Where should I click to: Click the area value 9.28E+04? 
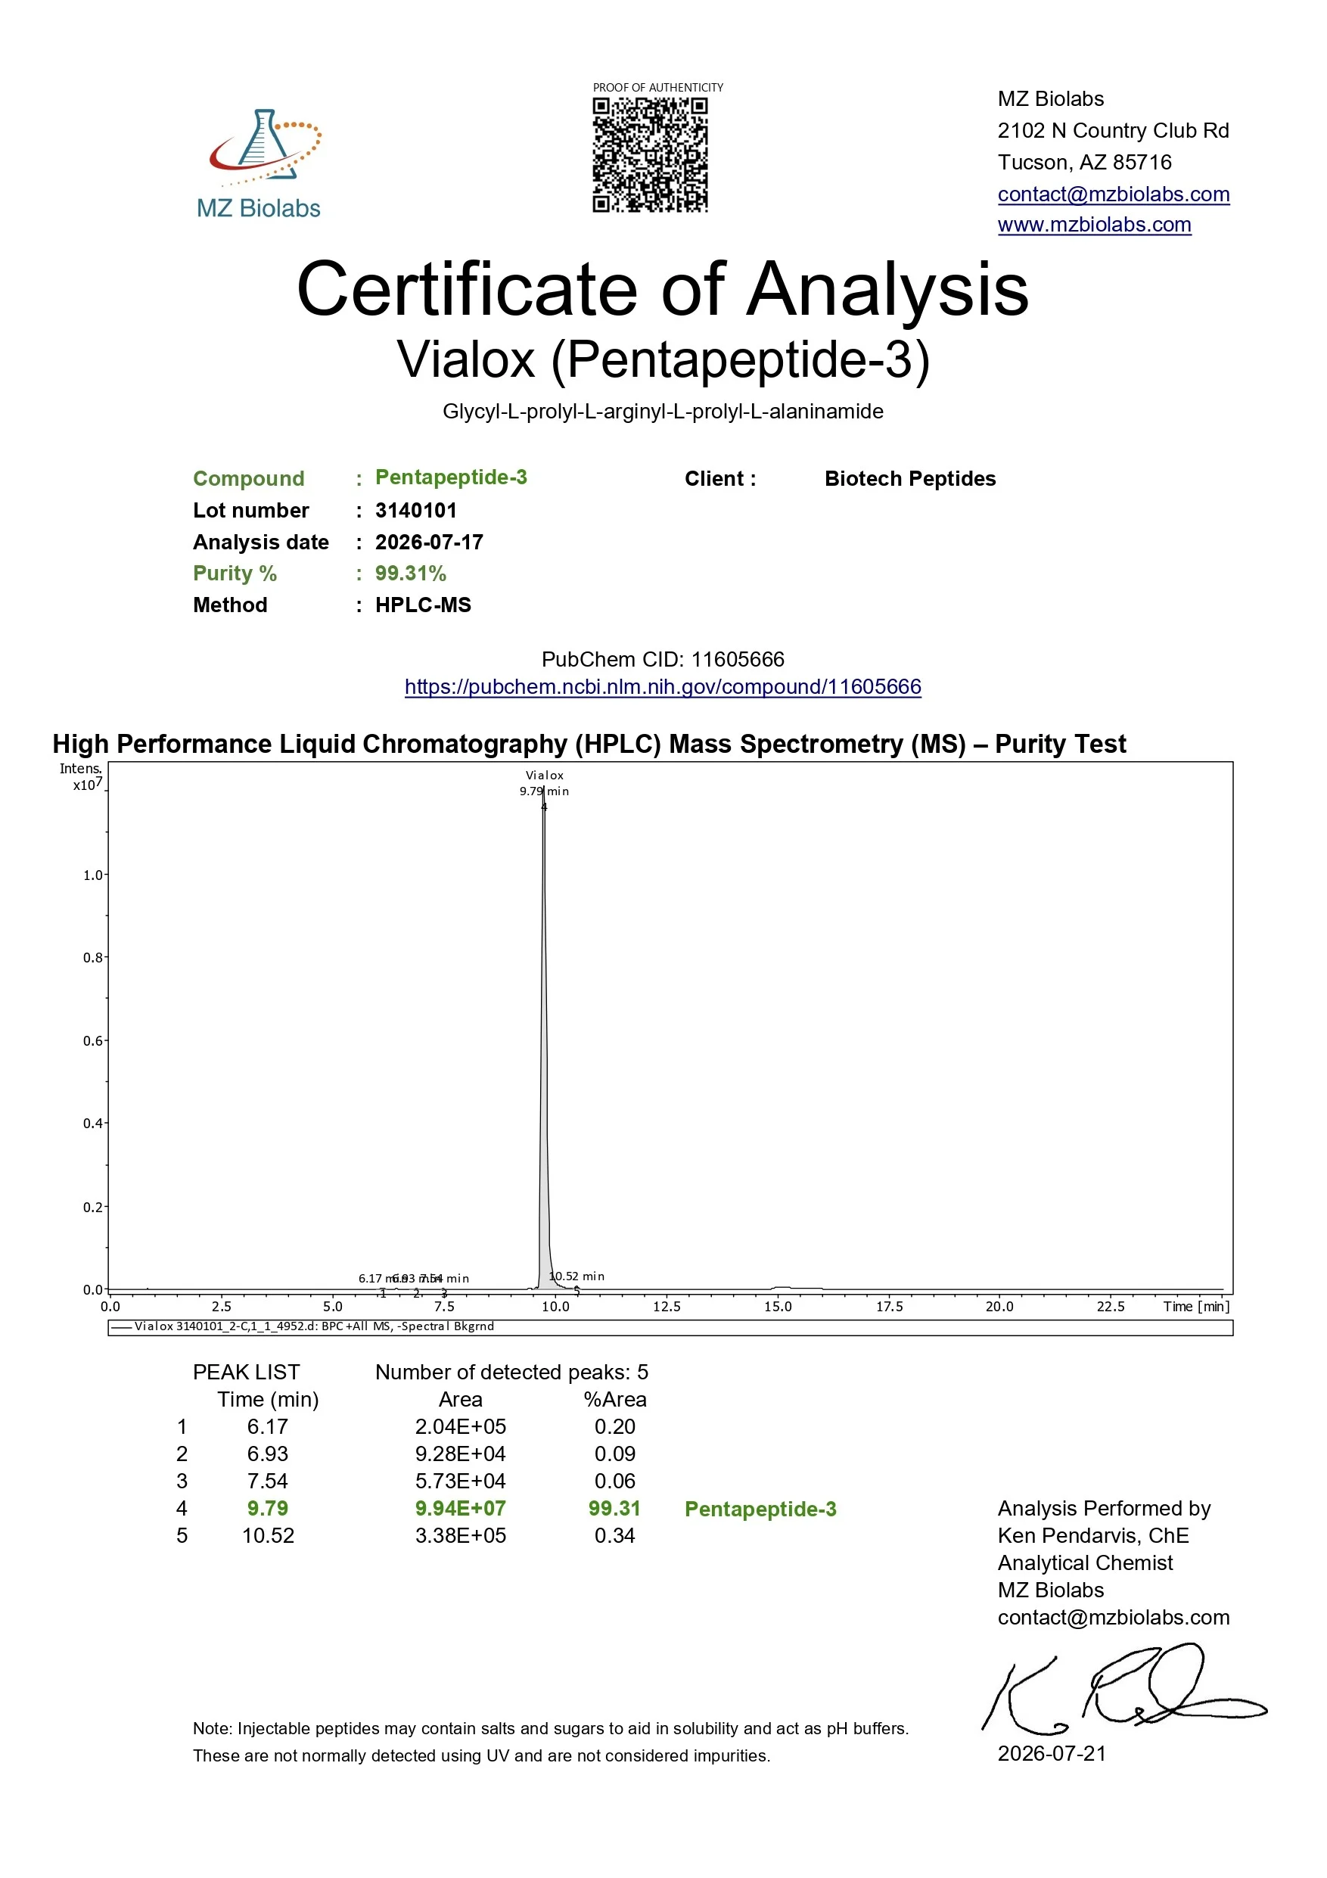point(460,1454)
